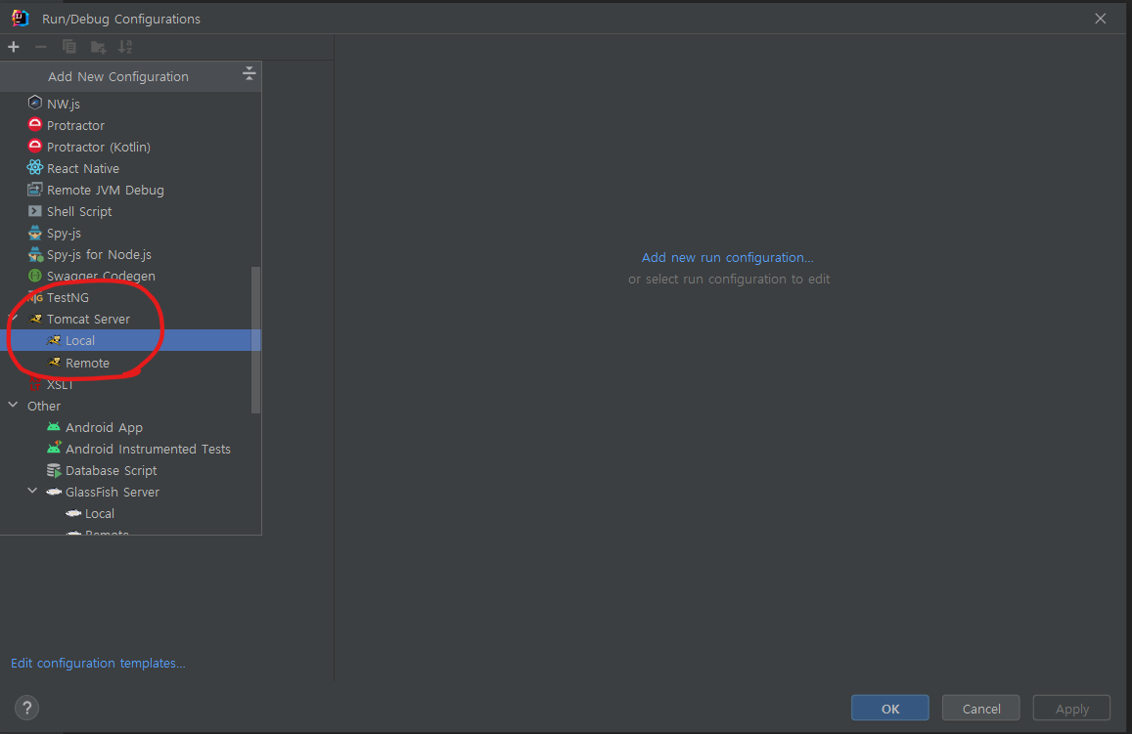This screenshot has width=1132, height=734.
Task: Click the GlassFish Server fish icon
Action: 54,492
